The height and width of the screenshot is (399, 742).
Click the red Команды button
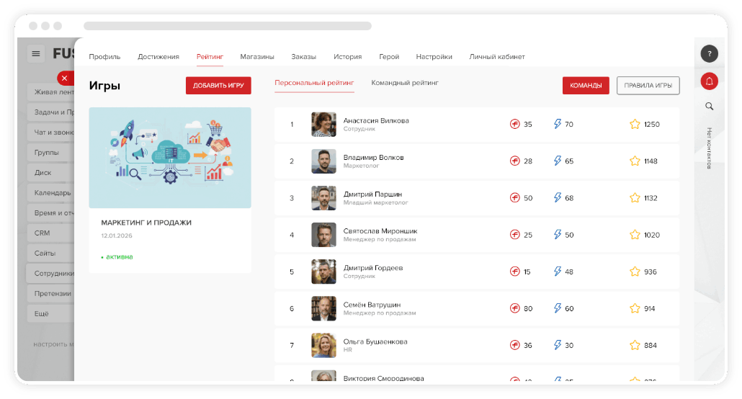586,86
